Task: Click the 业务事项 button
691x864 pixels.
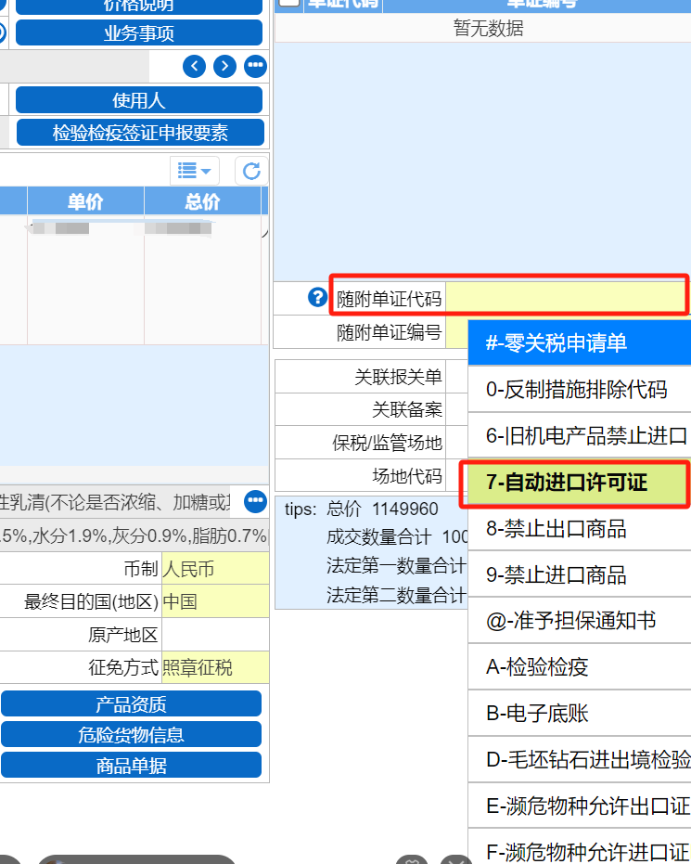Action: coord(139,33)
